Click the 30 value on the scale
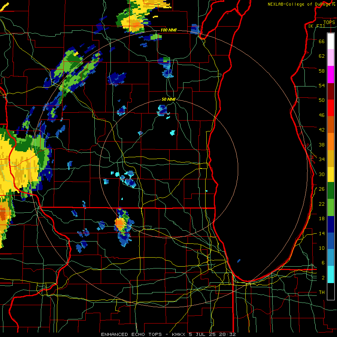Image resolution: width=337 pixels, height=337 pixels. [322, 174]
